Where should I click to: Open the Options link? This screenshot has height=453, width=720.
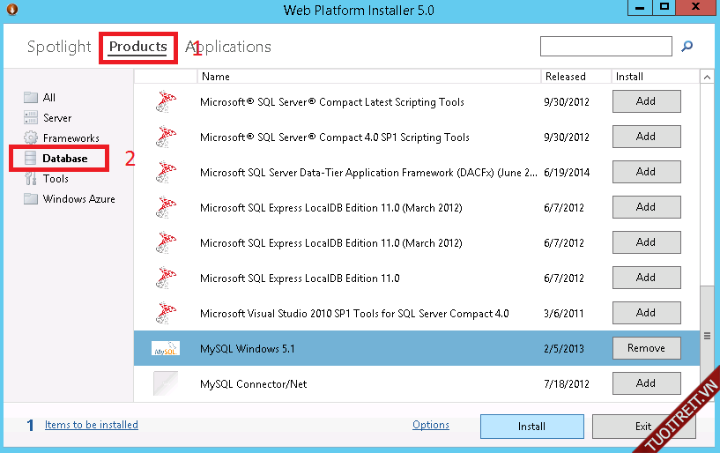431,425
